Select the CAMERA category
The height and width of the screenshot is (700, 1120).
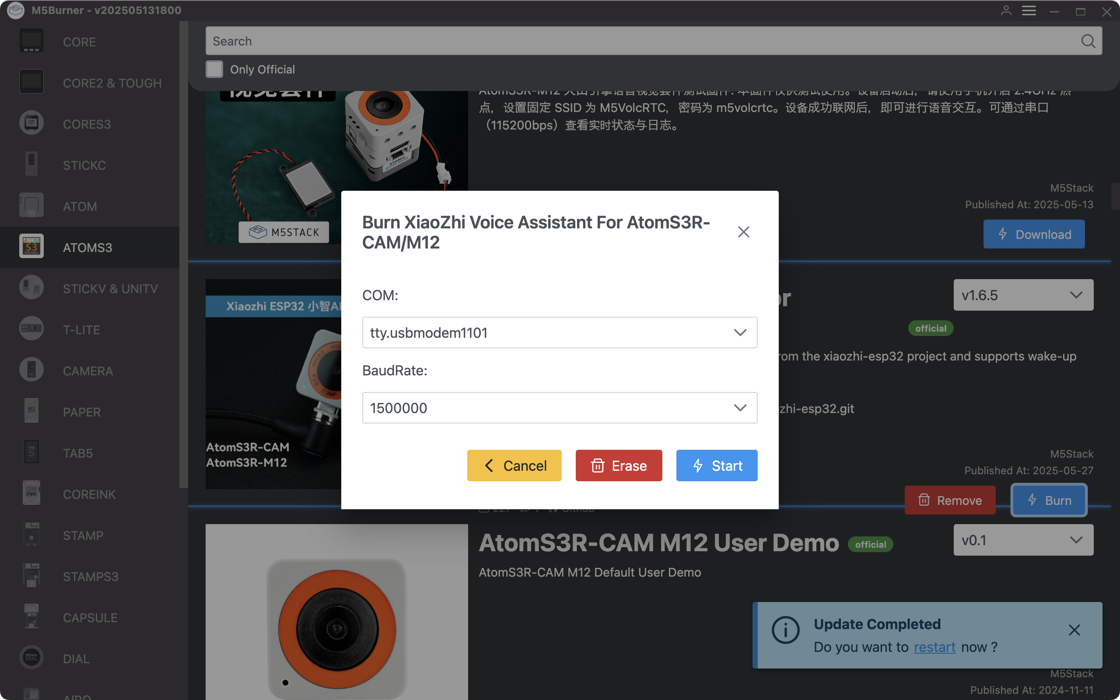89,371
